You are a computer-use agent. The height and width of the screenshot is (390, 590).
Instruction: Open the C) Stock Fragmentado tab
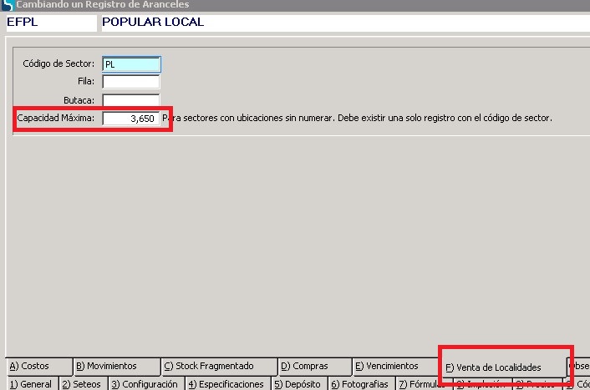tap(217, 367)
